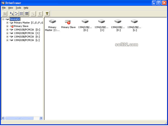Screen dimensions: 168x126
Task: Switch to details view
Action: click(x=27, y=14)
